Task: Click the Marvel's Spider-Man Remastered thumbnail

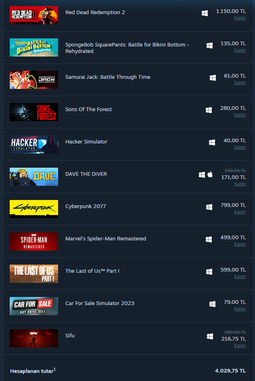Action: click(x=34, y=241)
